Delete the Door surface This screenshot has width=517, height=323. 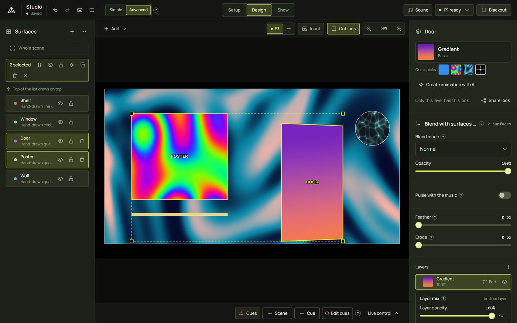(82, 141)
